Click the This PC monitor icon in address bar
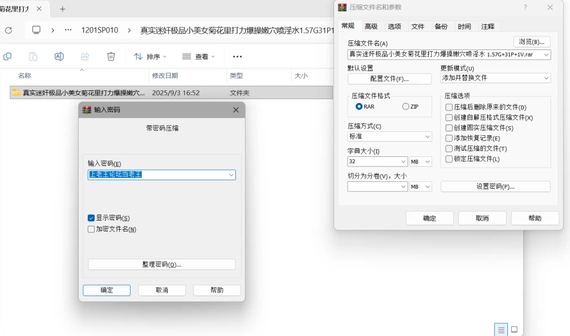Screen dimensions: 570x336 (x=36, y=30)
